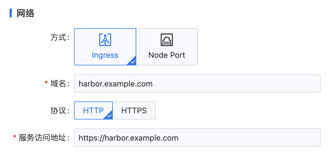Click the blue bar beside 网络 heading
The width and height of the screenshot is (333, 155).
(x=11, y=13)
